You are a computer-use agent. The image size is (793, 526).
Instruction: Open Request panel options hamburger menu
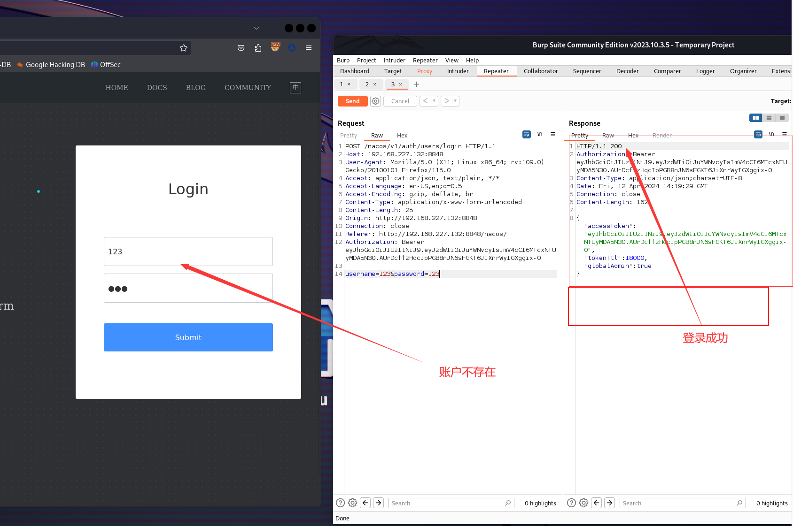pos(553,135)
